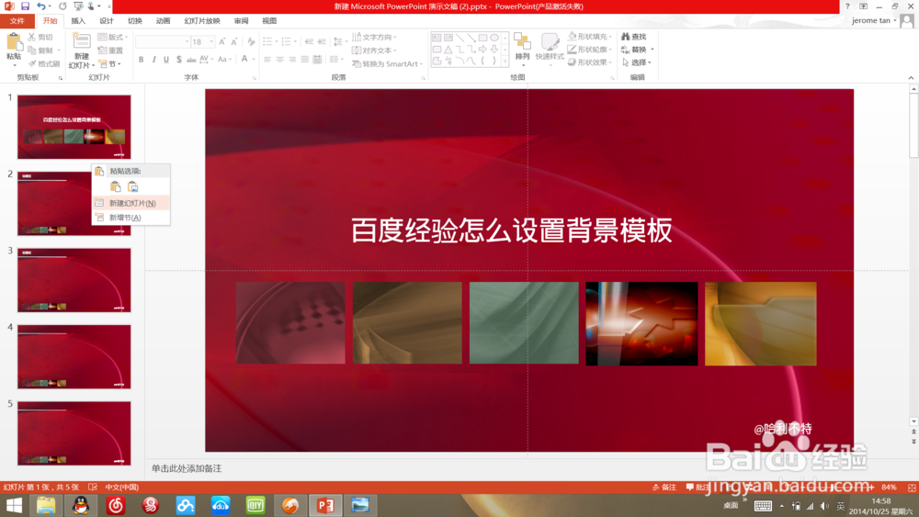919x517 pixels.
Task: Switch to the Transitions (切换) tab
Action: point(135,20)
